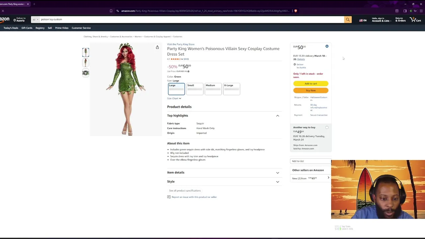Click the list price info icon
The height and width of the screenshot is (239, 425).
pos(188,71)
